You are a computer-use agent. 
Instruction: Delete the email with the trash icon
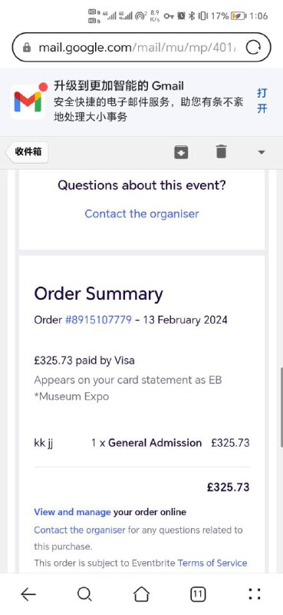pos(221,151)
